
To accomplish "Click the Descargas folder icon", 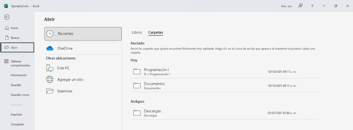I will coord(137,113).
